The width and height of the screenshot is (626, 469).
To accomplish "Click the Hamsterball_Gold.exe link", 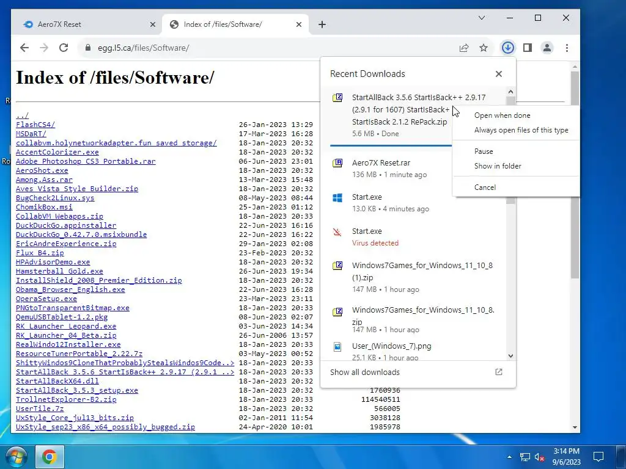I will click(59, 271).
